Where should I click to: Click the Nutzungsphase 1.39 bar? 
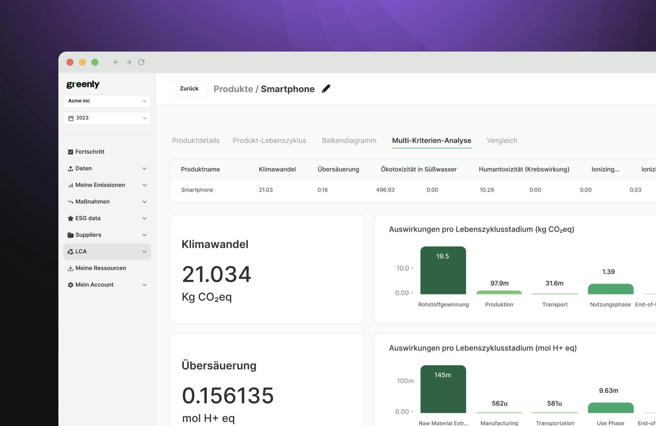click(x=611, y=289)
